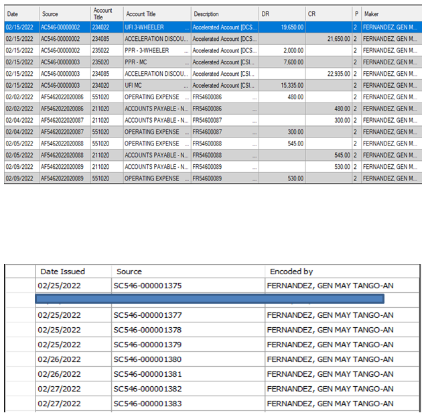Expand ellipsis next to PPR - MC account title
This screenshot has width=426, height=417.
click(186, 63)
